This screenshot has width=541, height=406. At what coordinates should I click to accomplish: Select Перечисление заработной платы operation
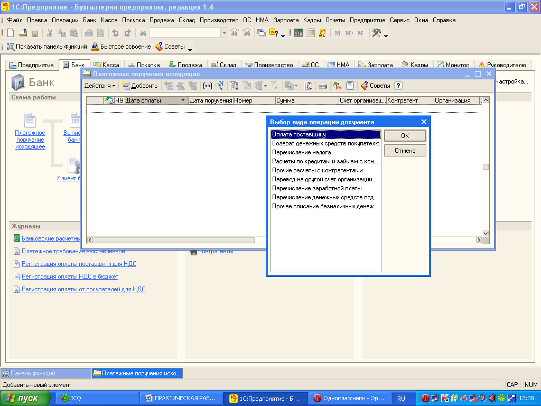(325, 188)
